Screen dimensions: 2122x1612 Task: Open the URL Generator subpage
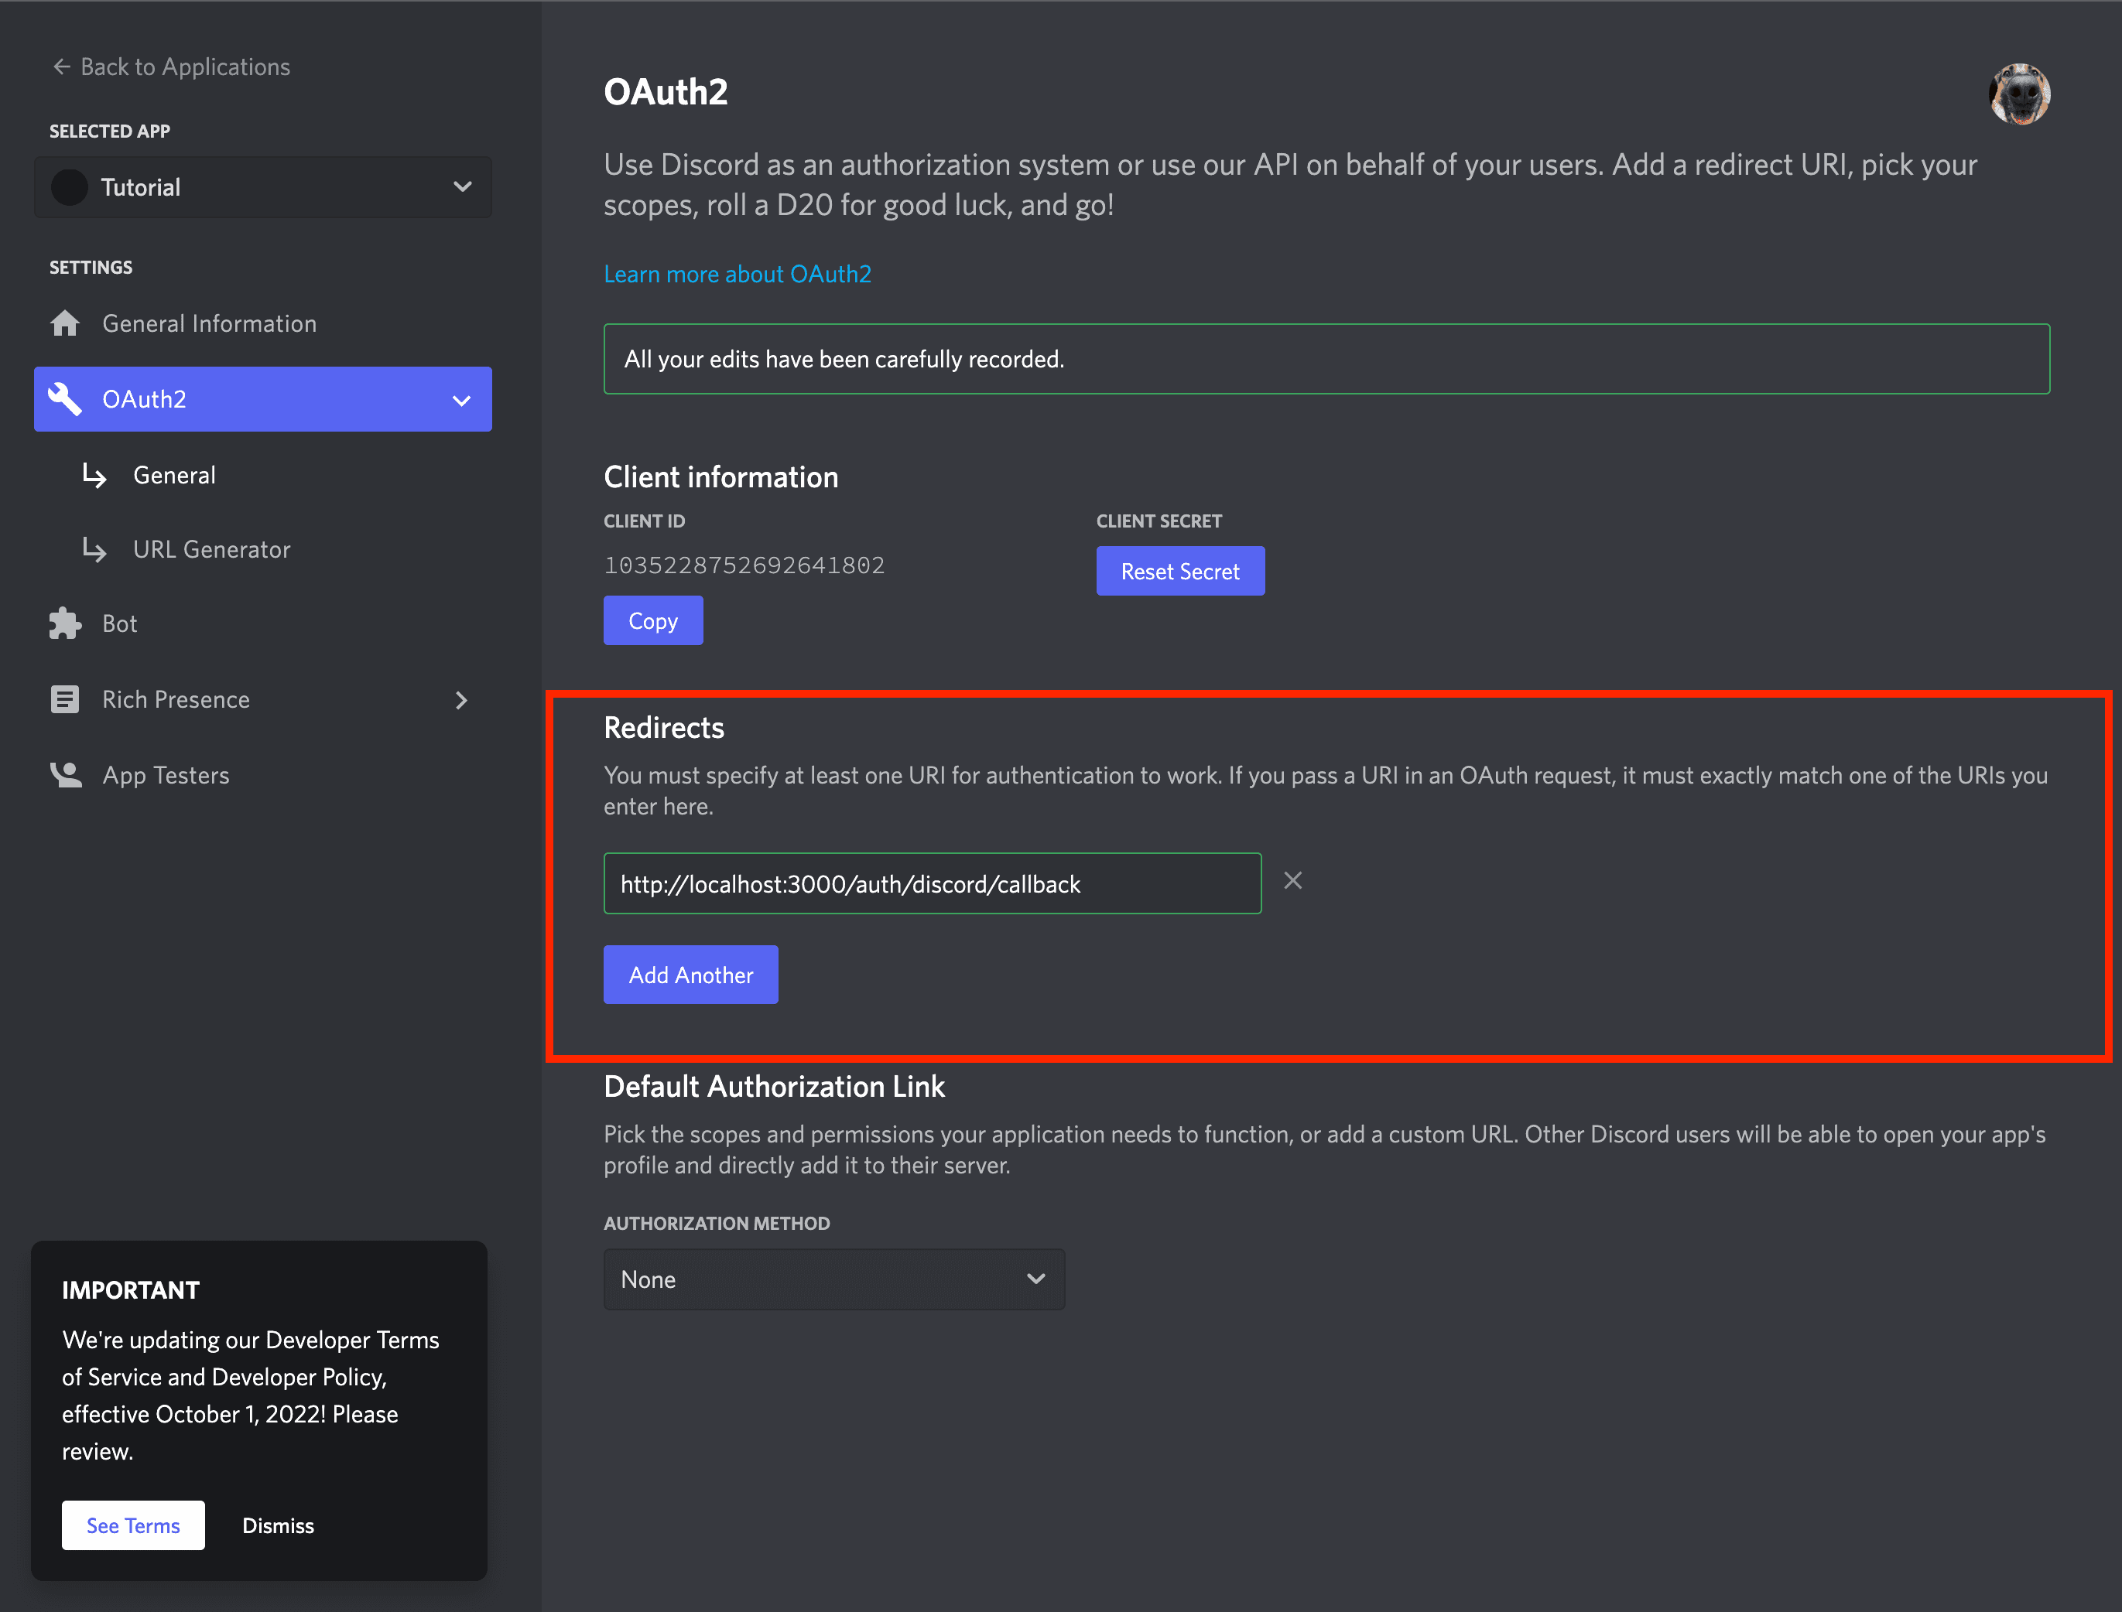coord(211,549)
